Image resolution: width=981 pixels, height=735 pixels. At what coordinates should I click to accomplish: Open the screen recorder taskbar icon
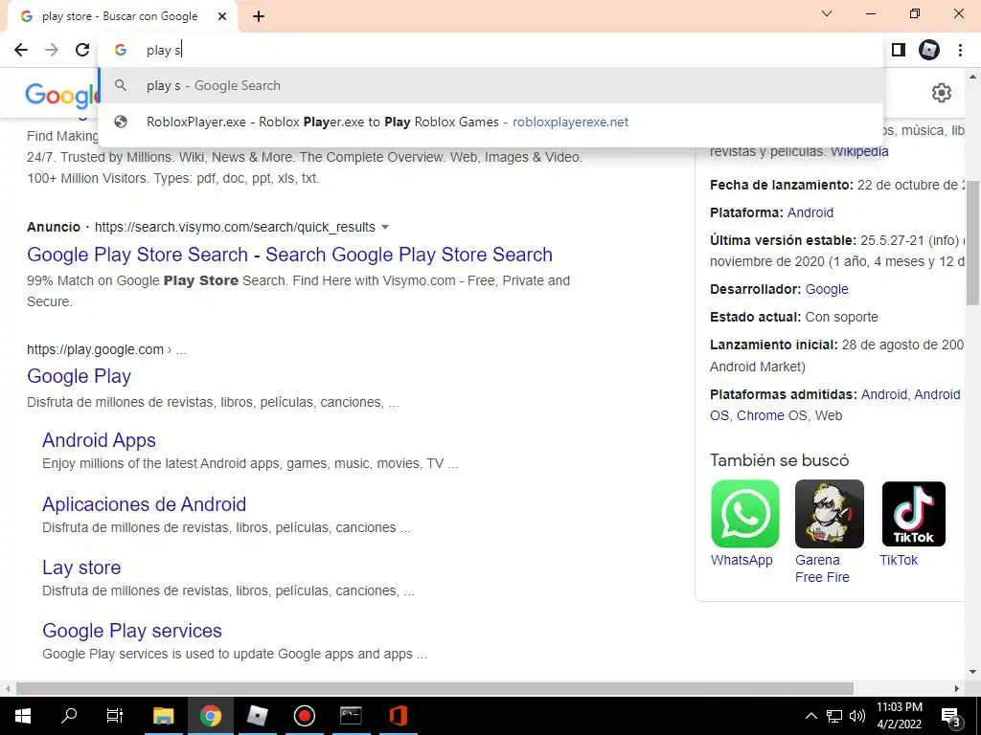pyautogui.click(x=304, y=716)
